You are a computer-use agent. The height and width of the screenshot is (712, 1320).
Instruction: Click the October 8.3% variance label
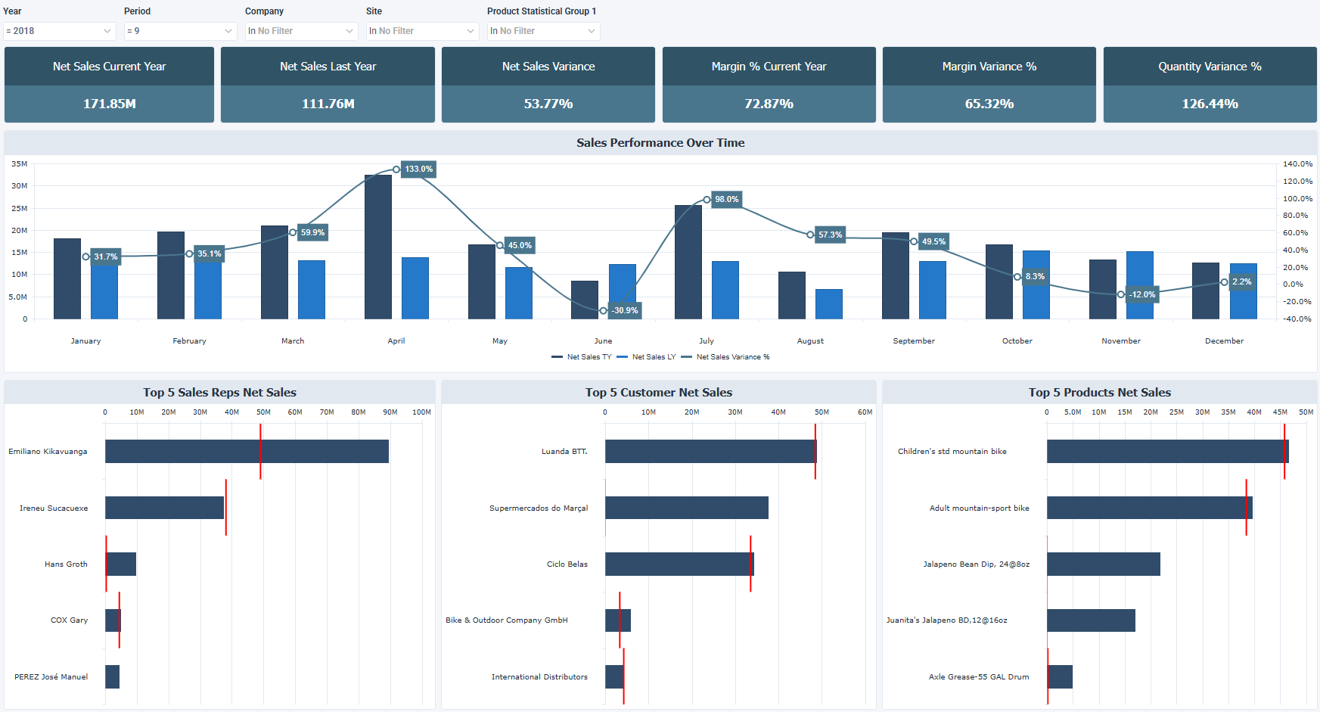tap(1036, 277)
